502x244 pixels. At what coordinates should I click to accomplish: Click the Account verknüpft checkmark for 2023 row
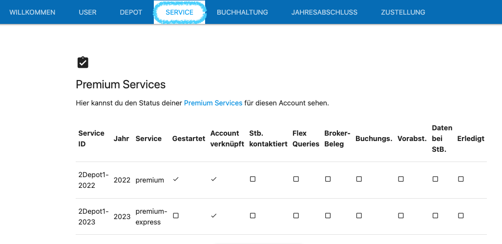214,216
